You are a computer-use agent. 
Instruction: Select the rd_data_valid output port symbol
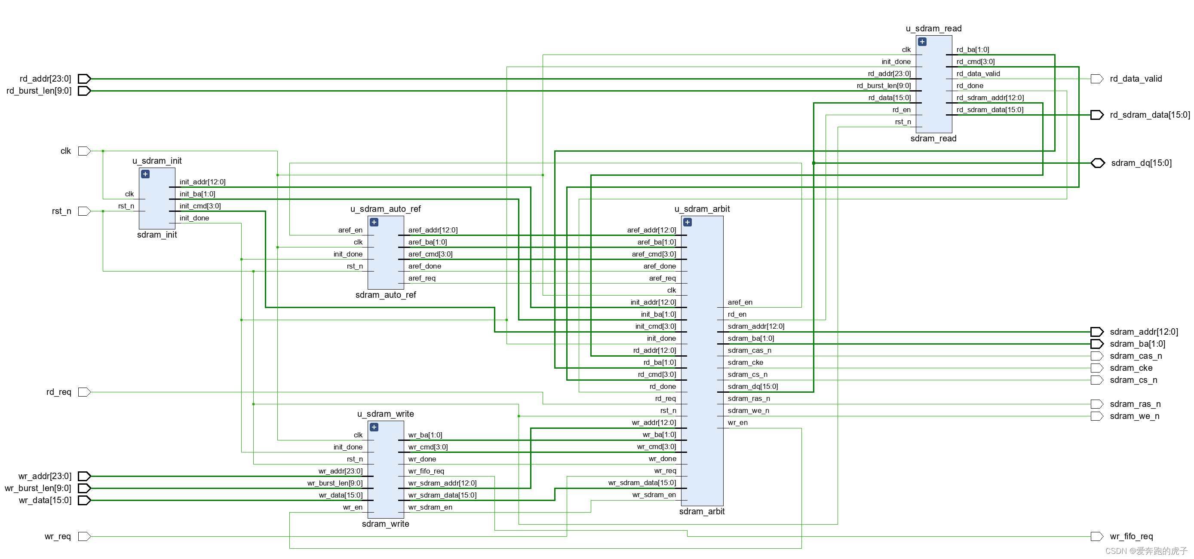coord(1097,79)
